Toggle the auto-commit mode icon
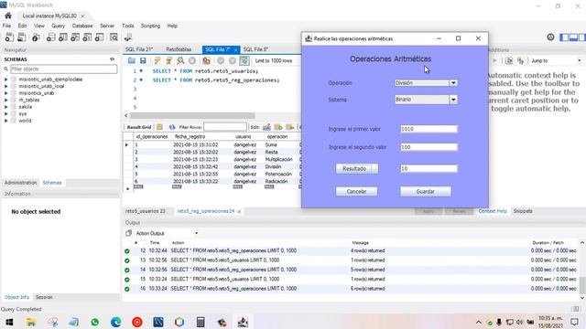Viewport: 586px width, 329px height. pyautogui.click(x=244, y=60)
